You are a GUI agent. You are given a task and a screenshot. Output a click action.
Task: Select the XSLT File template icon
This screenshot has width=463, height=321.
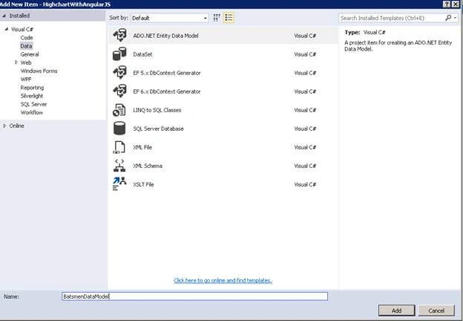coord(119,184)
